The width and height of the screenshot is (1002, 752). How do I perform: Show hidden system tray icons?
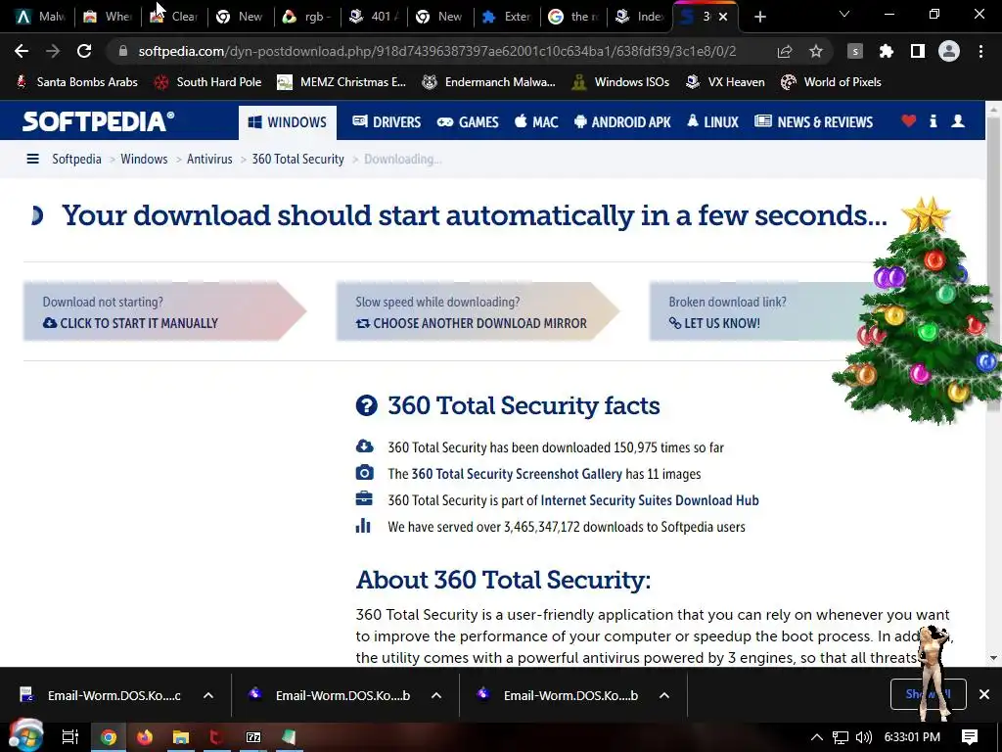(817, 737)
